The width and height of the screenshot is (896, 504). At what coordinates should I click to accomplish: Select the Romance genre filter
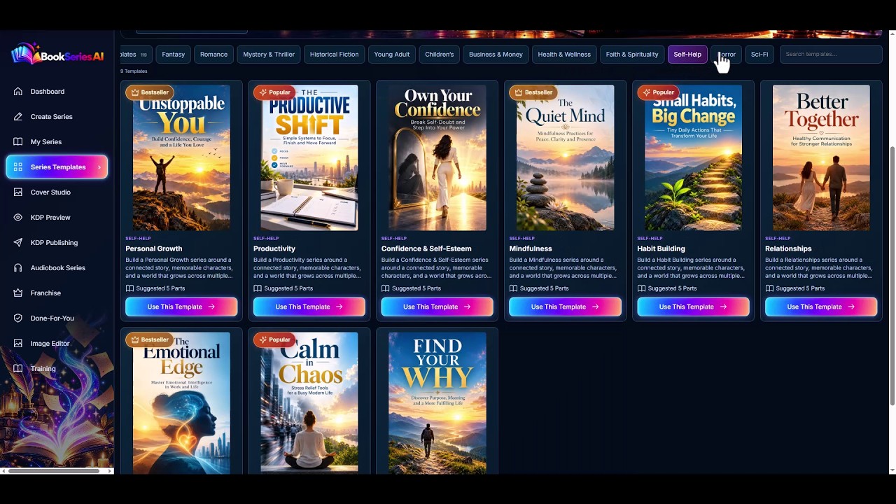[x=213, y=55]
